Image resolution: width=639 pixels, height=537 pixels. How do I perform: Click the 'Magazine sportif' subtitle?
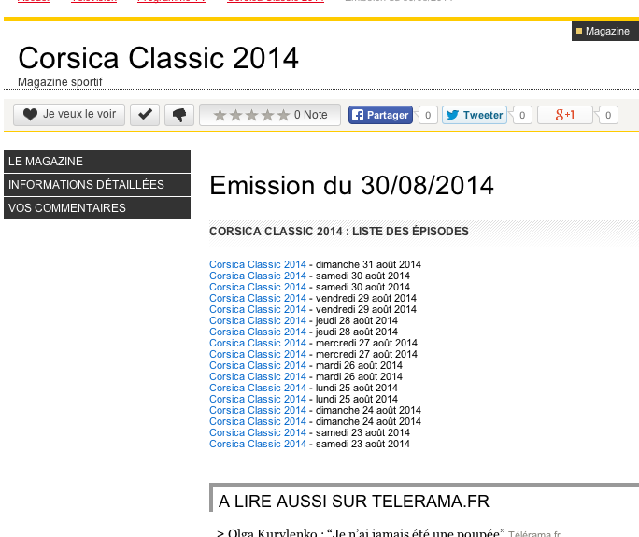(60, 82)
